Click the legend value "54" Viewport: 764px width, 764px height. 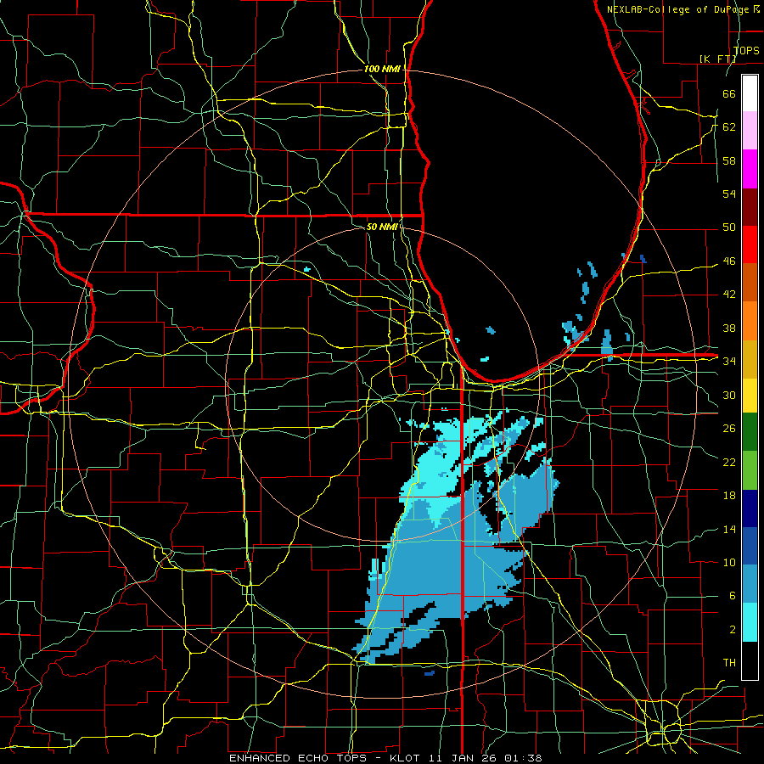pyautogui.click(x=729, y=194)
